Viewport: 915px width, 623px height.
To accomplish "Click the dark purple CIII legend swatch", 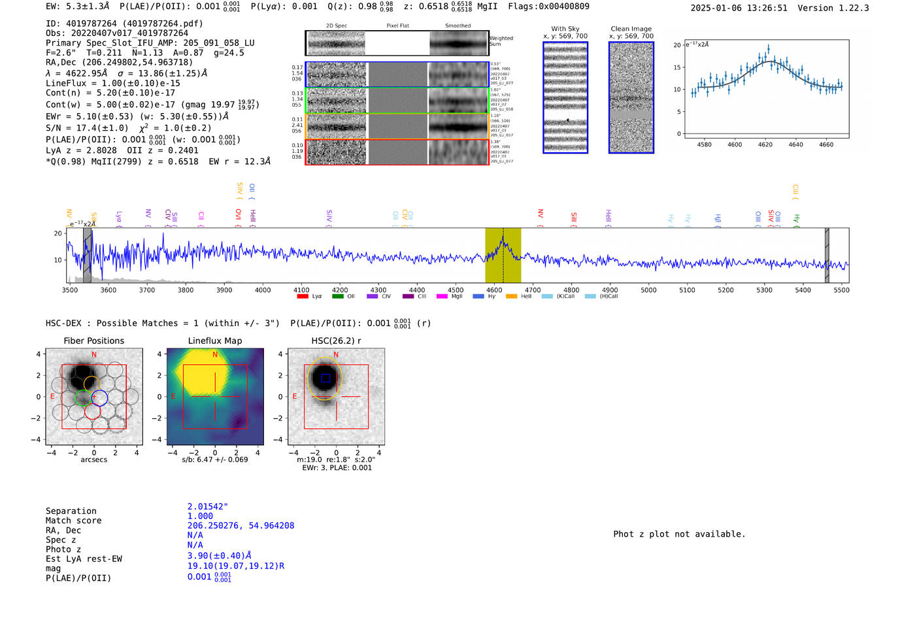I will click(408, 296).
